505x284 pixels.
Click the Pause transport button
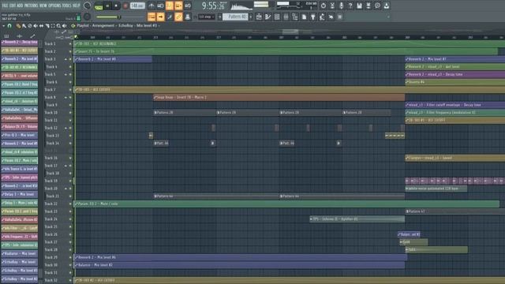[107, 6]
